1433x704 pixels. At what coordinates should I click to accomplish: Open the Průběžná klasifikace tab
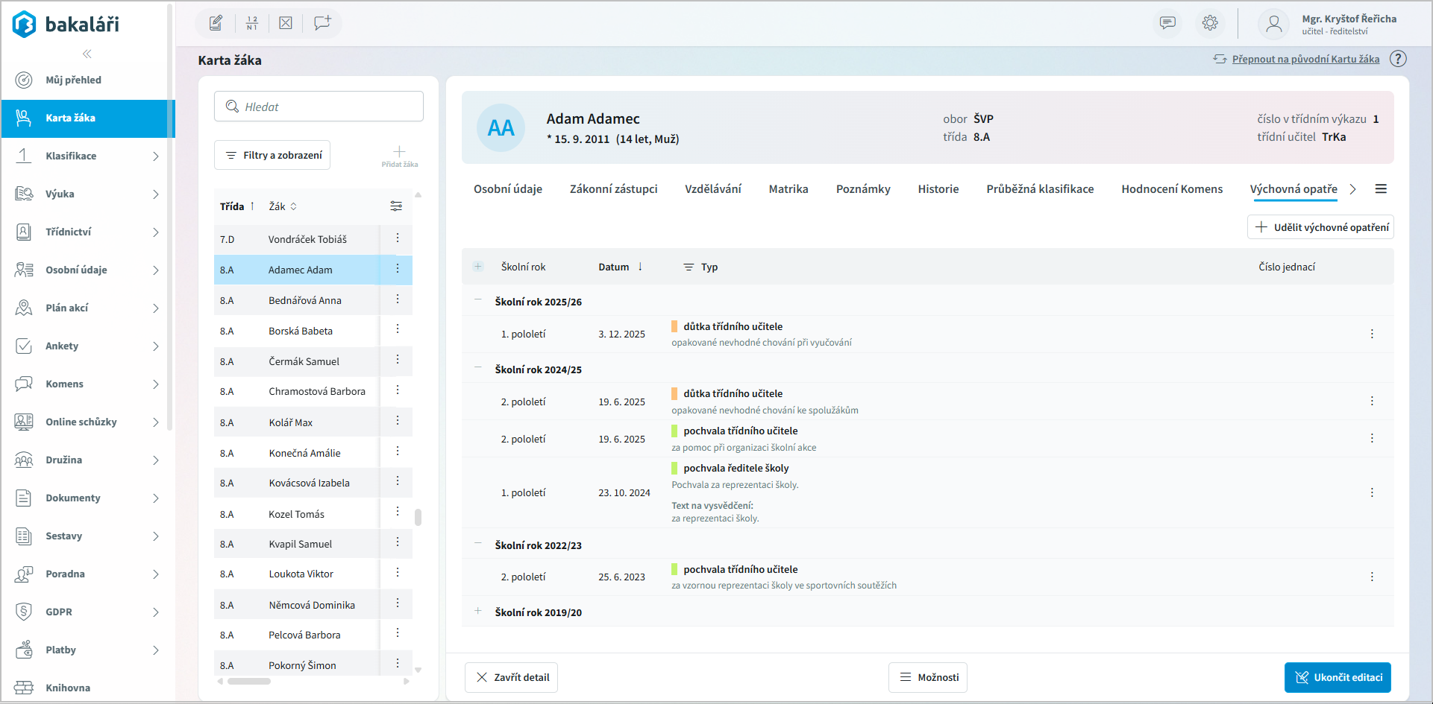tap(1040, 189)
